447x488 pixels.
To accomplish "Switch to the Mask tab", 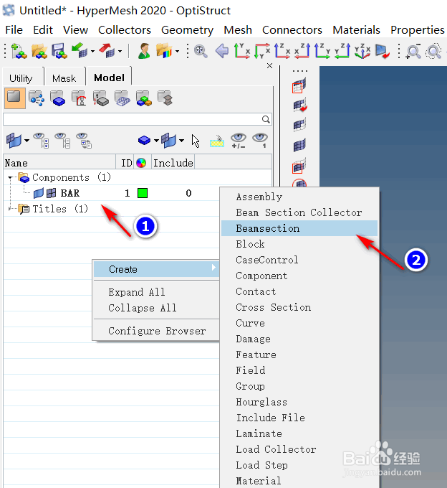I will [64, 78].
